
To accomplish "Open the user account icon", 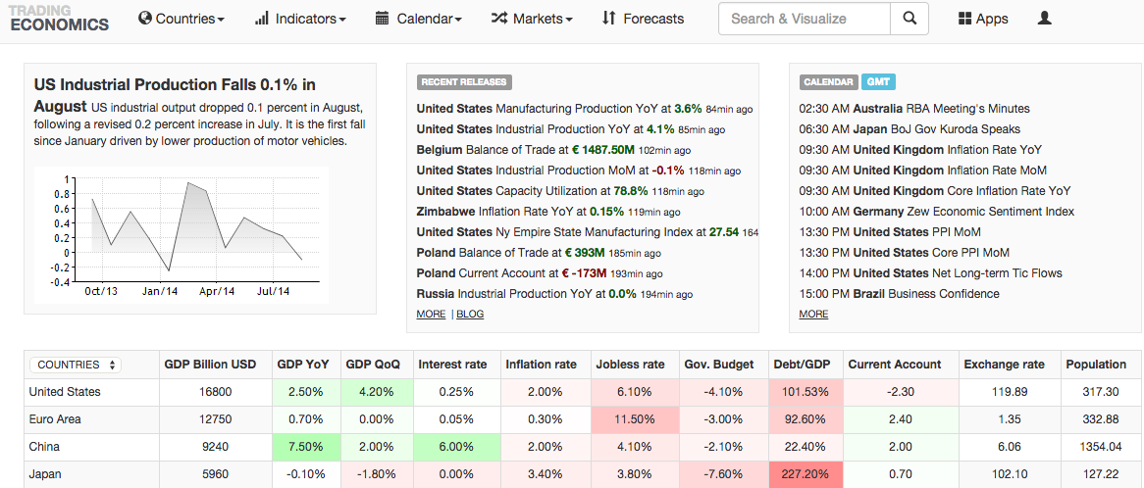I will pyautogui.click(x=1044, y=19).
